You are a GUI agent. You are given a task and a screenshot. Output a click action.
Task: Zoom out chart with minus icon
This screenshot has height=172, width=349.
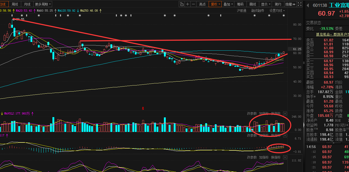click(x=194, y=4)
